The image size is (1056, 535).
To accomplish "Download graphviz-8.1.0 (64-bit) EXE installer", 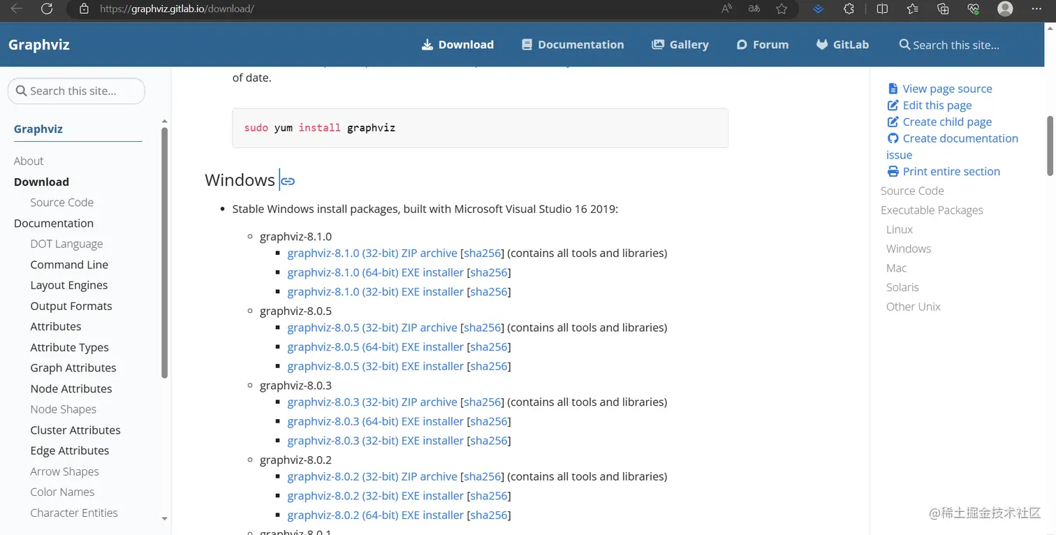I will tap(375, 272).
